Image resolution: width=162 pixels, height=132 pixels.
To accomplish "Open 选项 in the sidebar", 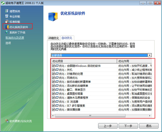I will tap(8, 43).
